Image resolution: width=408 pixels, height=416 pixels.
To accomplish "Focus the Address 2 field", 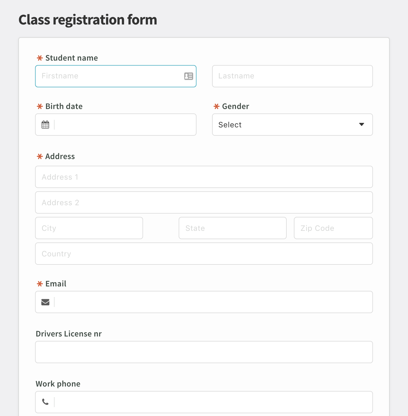I will point(204,202).
